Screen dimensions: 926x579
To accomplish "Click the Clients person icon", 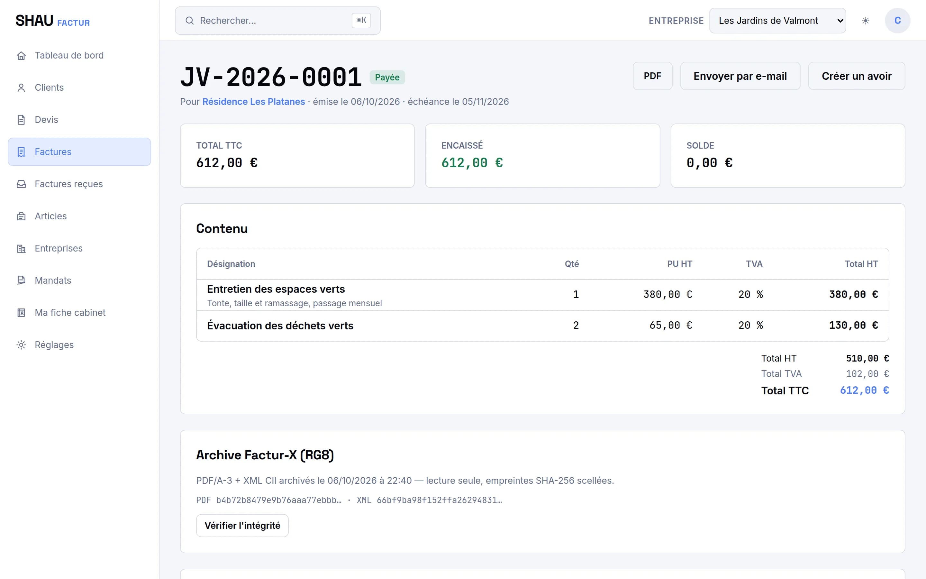I will [21, 88].
